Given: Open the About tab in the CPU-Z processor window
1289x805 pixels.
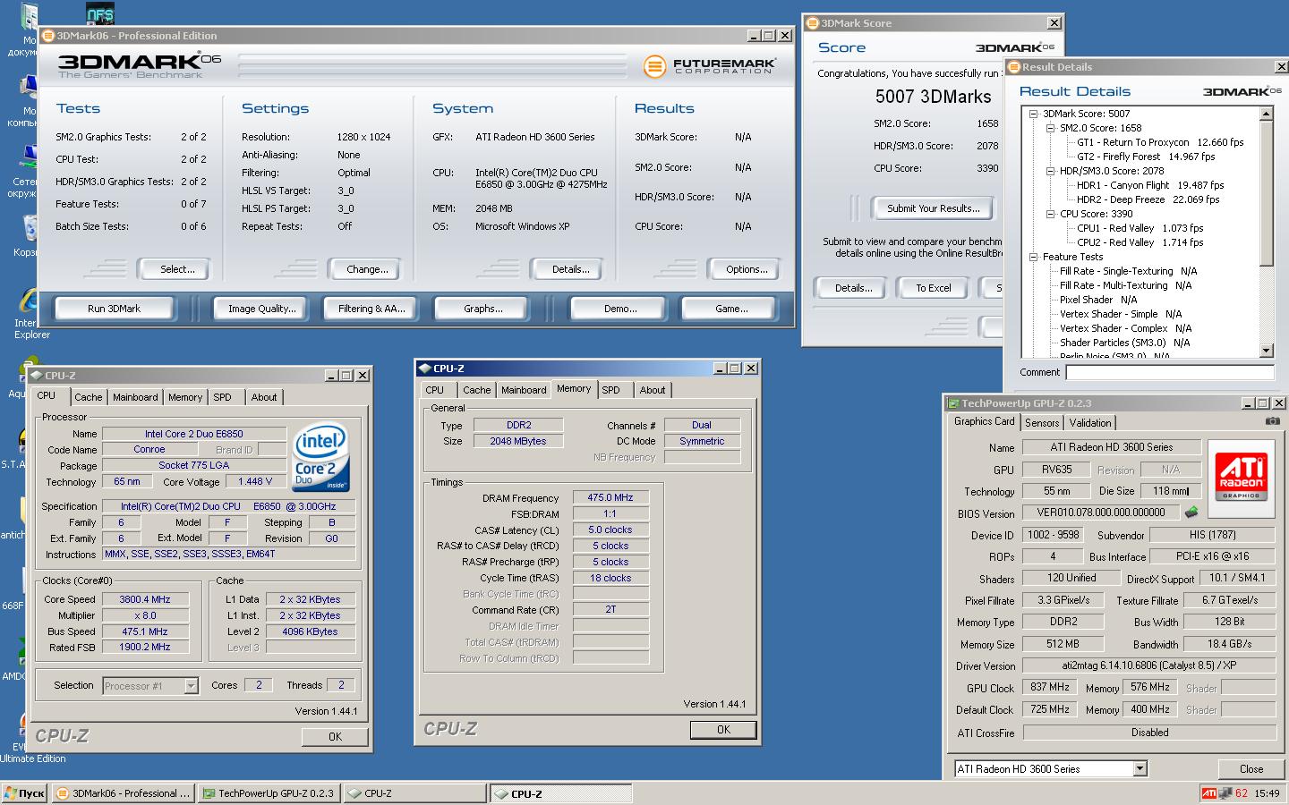Looking at the screenshot, I should 264,397.
